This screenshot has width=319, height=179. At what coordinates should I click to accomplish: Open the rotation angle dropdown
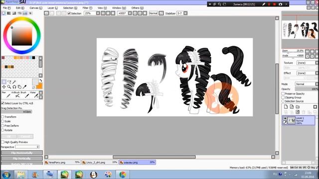point(130,13)
